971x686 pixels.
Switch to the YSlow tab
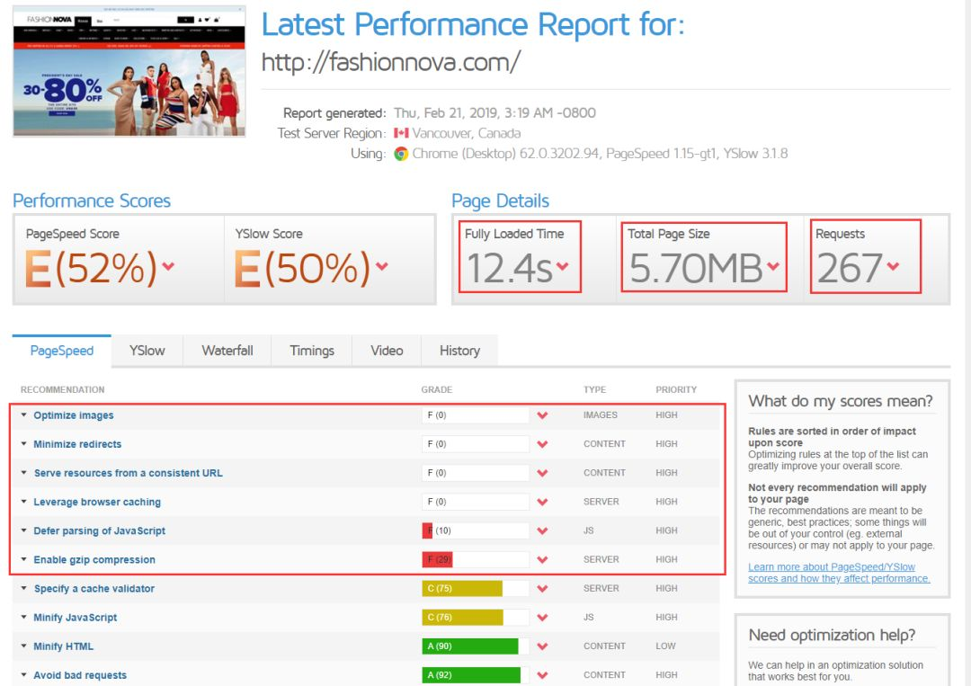[147, 351]
